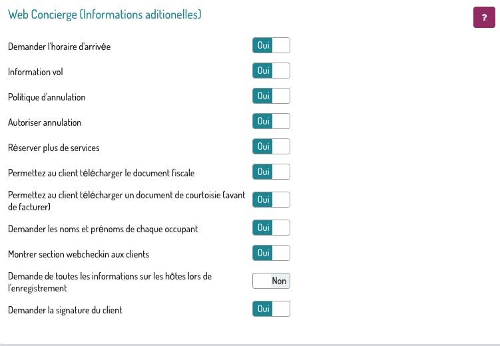Viewport: 500px width, 346px height.
Task: Disable the Information vol switch
Action: tap(271, 71)
